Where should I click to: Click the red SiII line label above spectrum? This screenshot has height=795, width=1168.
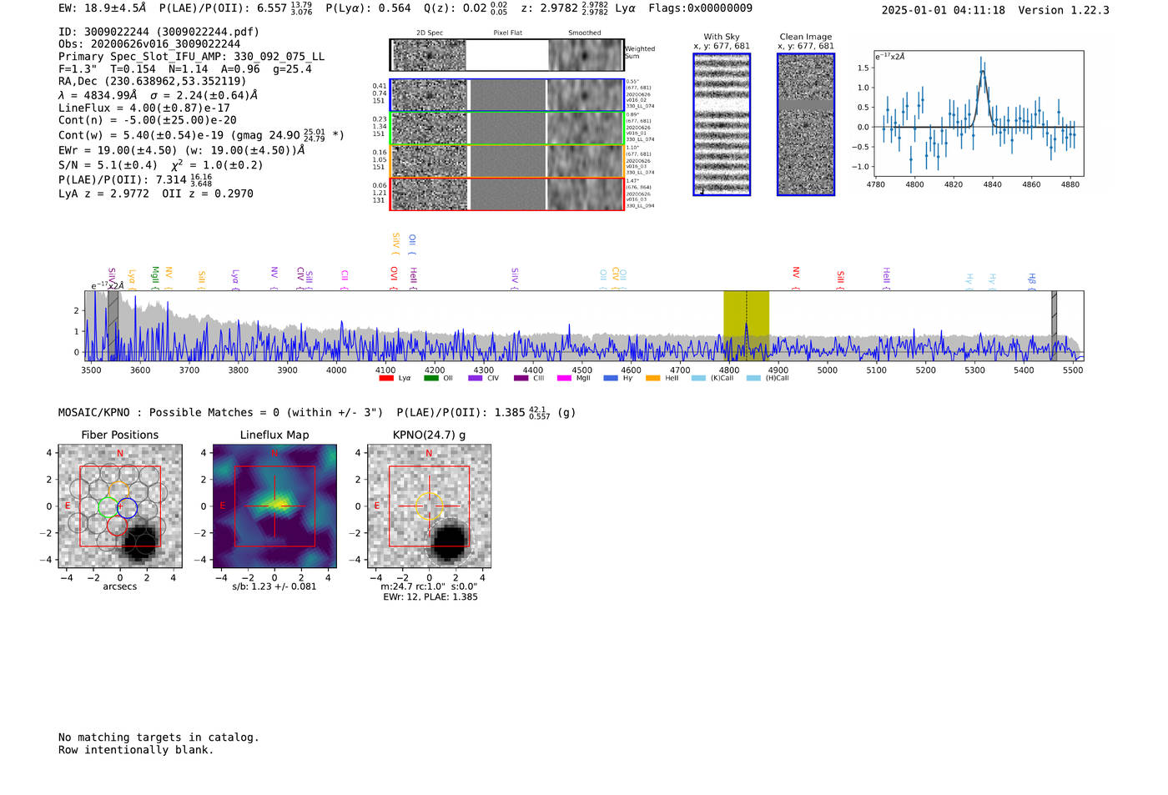click(840, 279)
